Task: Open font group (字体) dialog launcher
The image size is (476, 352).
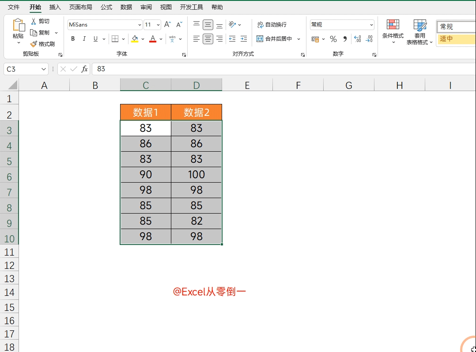Action: [x=184, y=55]
